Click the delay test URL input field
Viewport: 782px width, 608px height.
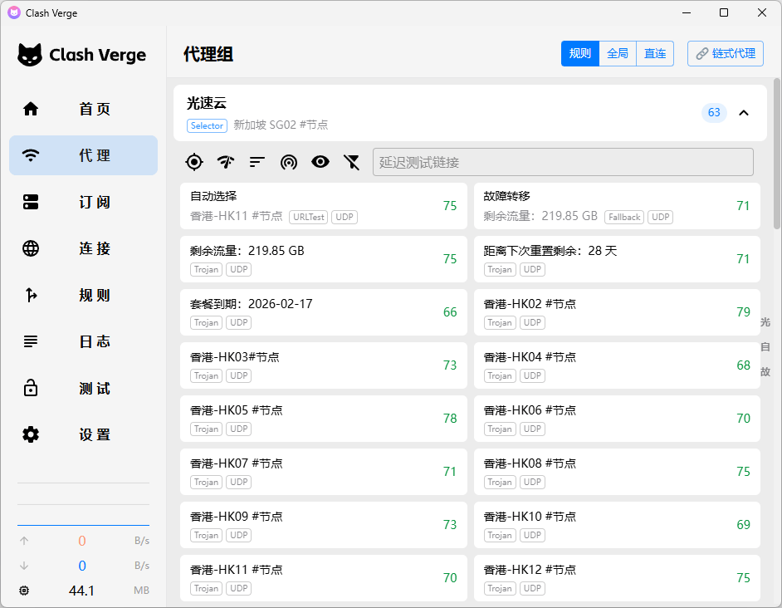coord(563,162)
